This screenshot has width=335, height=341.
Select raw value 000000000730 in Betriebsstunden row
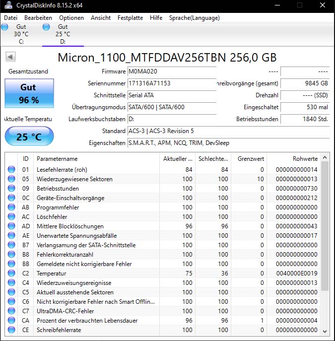(296, 189)
